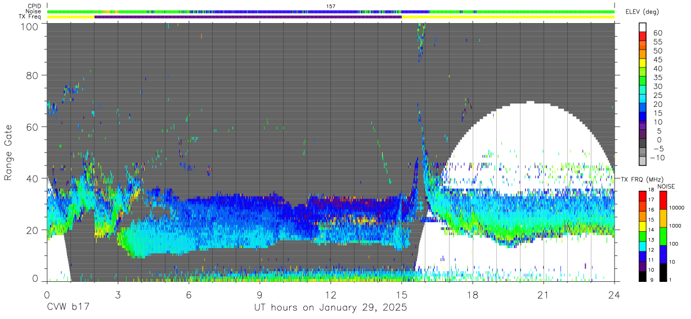Click UT hour tick label 3
The height and width of the screenshot is (319, 691).
(x=118, y=294)
